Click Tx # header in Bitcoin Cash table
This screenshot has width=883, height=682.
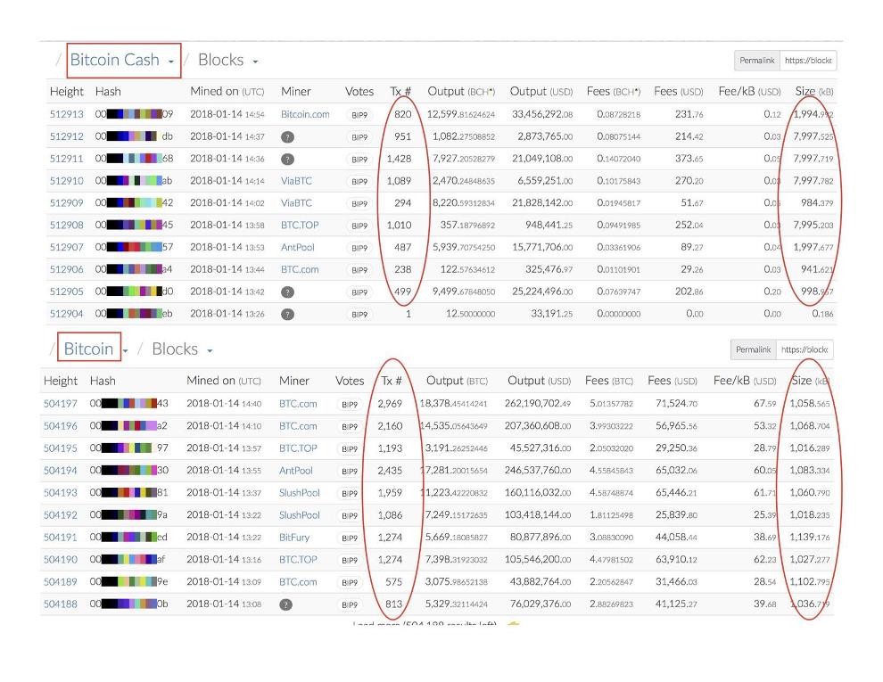point(400,91)
